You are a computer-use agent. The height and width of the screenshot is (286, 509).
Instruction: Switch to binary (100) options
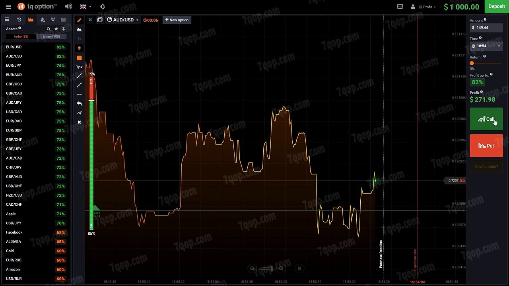[51, 37]
